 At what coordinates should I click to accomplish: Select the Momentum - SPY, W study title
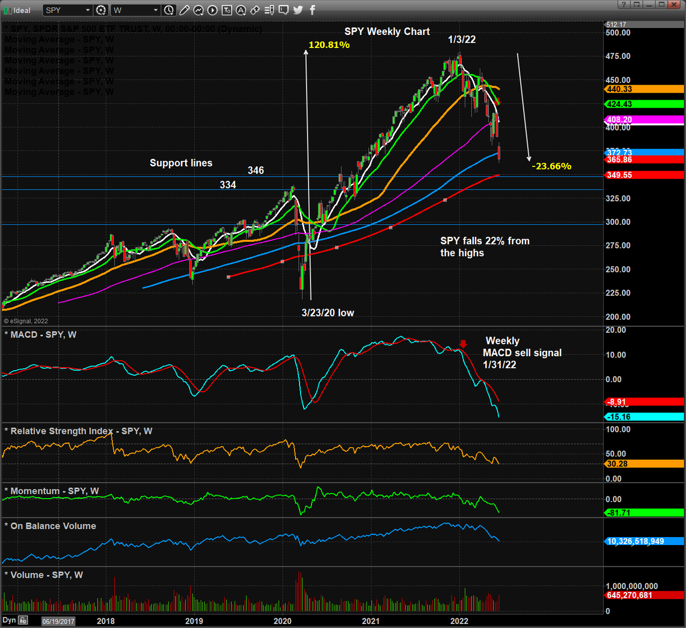point(51,491)
